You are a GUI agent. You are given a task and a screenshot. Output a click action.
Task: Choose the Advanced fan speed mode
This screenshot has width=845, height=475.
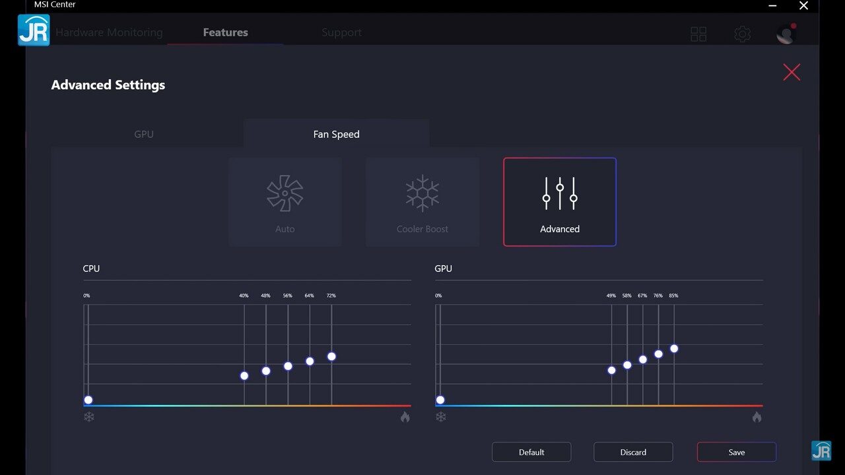[x=560, y=202]
